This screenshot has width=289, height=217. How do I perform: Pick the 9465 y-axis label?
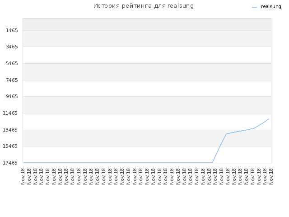12,96
